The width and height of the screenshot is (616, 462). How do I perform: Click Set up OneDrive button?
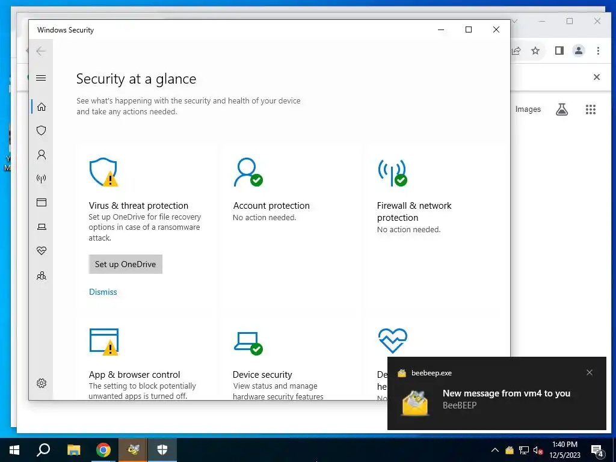125,264
